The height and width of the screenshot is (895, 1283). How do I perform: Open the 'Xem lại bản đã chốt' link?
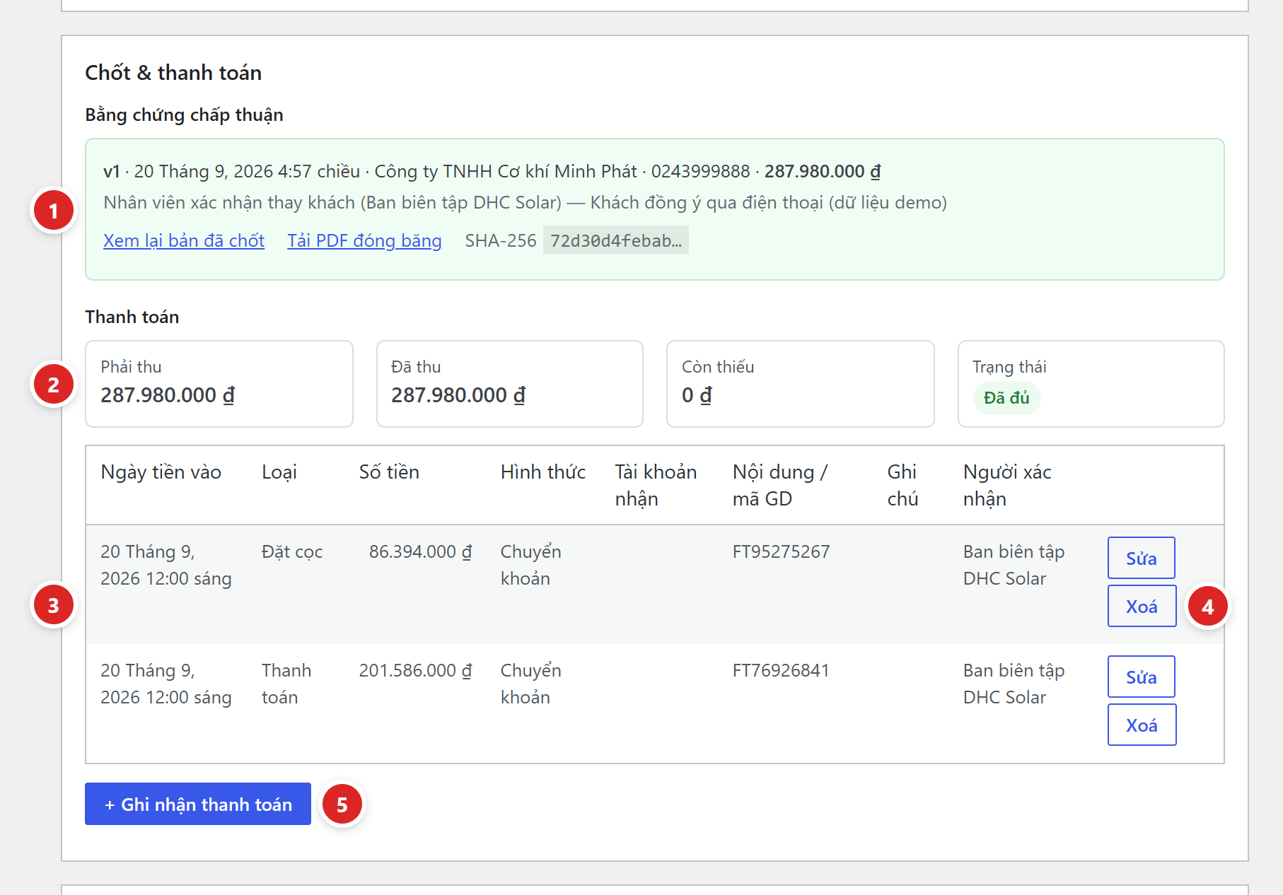point(184,240)
